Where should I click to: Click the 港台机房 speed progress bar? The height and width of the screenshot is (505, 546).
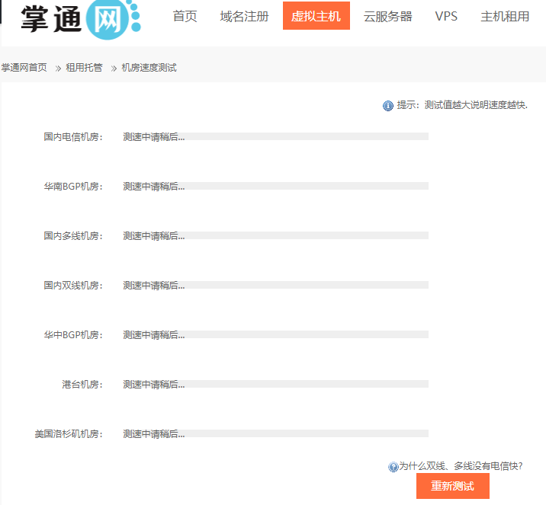click(276, 385)
